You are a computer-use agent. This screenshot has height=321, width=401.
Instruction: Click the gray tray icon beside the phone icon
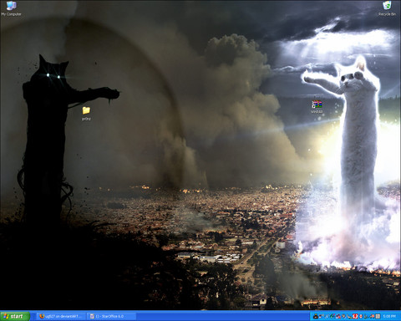(x=343, y=316)
